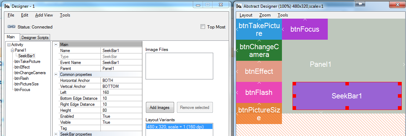This screenshot has width=406, height=136.
Task: Select btnTakePicture view in Abstract Designer
Action: pos(259,29)
